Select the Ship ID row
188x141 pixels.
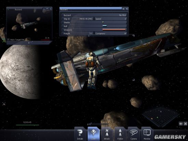click(x=77, y=19)
